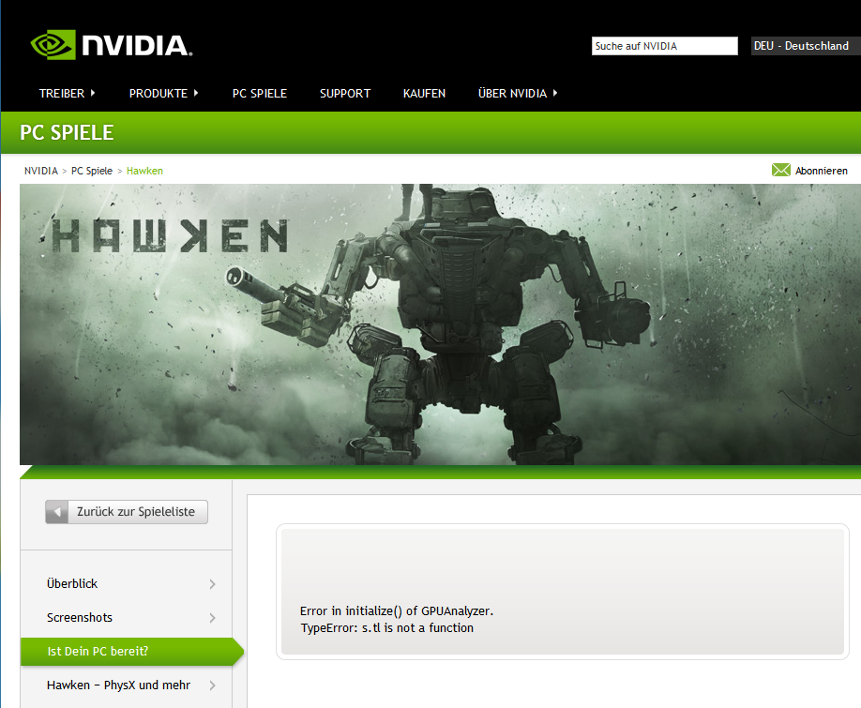This screenshot has width=861, height=708.
Task: Click the Hawken breadcrumb link
Action: click(144, 171)
